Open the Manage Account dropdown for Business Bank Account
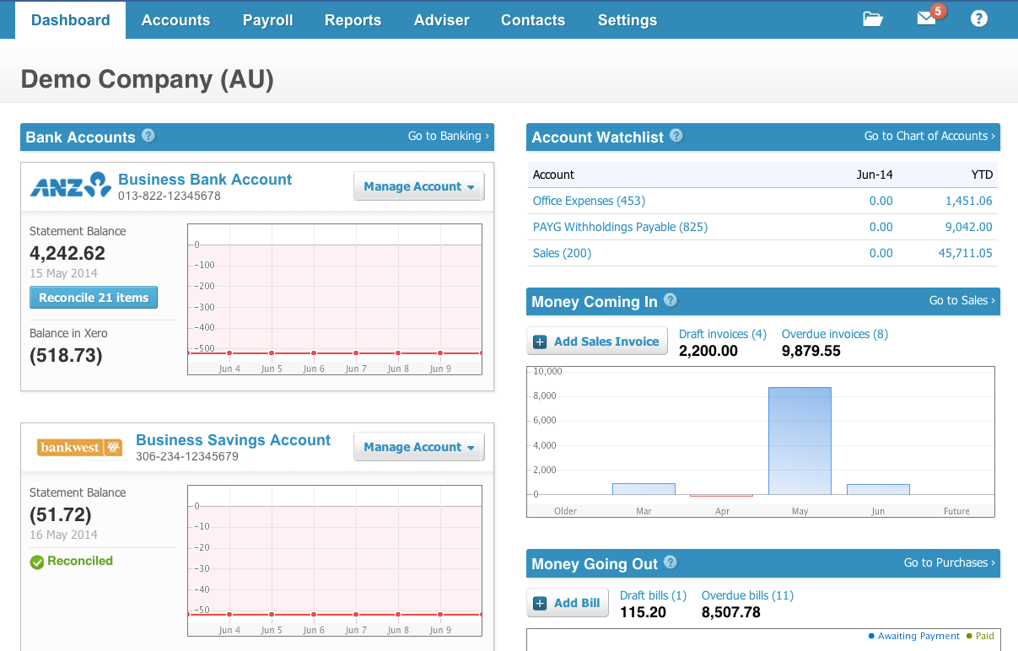This screenshot has width=1018, height=651. coord(418,186)
